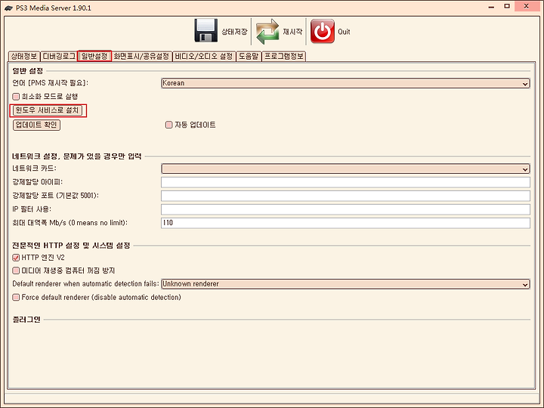
Task: Click the 전문적인 HTTP 설정 section heading
Action: [x=71, y=246]
